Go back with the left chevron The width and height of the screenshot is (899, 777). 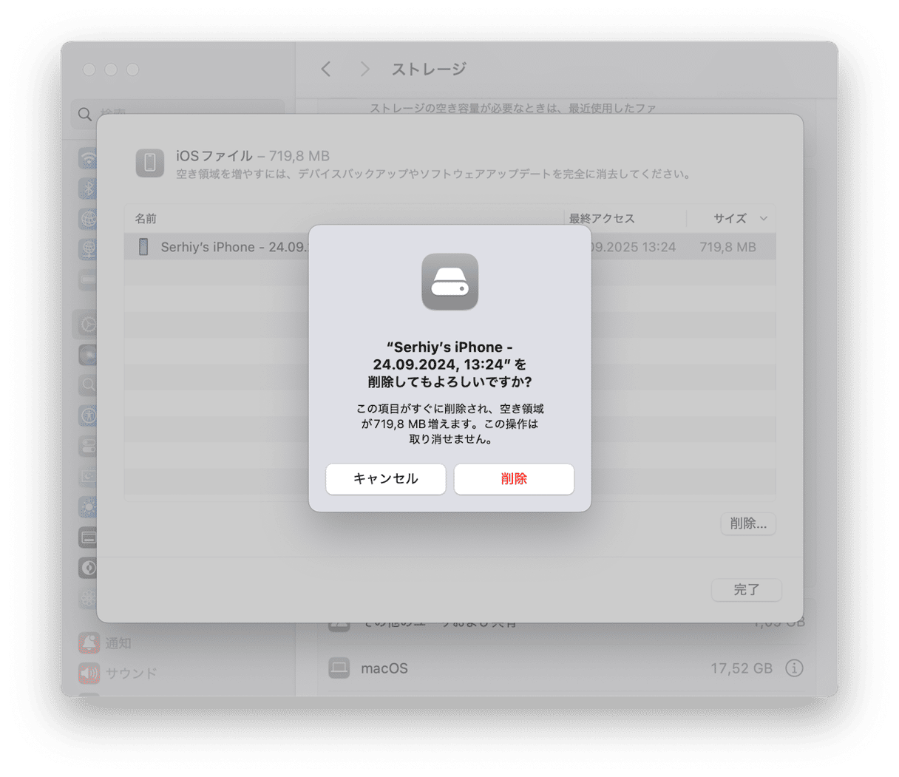pyautogui.click(x=326, y=69)
